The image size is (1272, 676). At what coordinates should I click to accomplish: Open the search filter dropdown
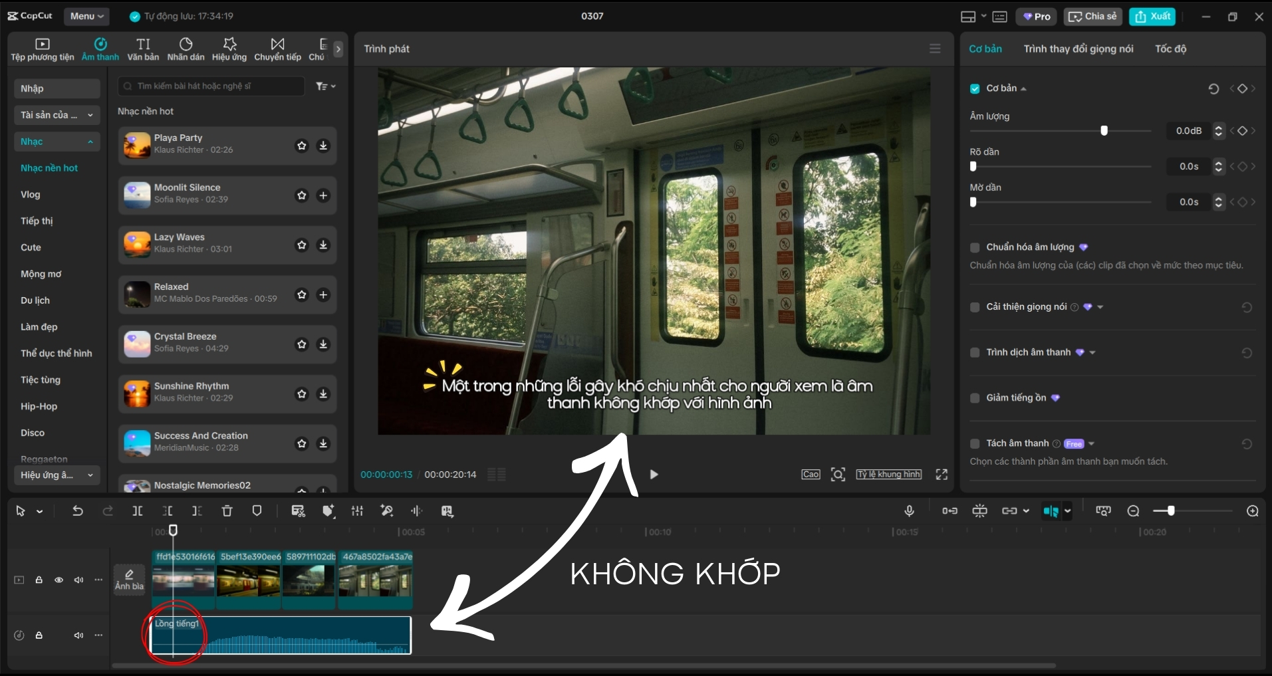coord(325,86)
